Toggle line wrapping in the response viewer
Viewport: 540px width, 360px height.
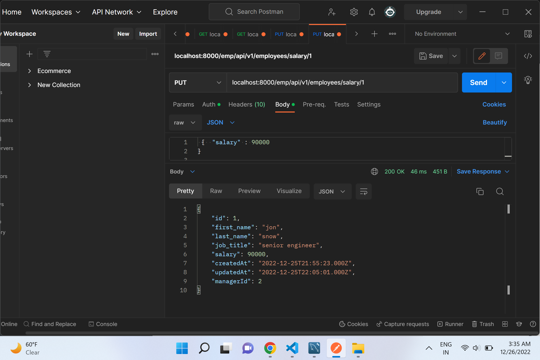[x=363, y=191]
